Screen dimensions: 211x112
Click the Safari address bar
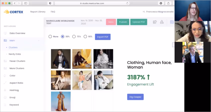click(92, 3)
